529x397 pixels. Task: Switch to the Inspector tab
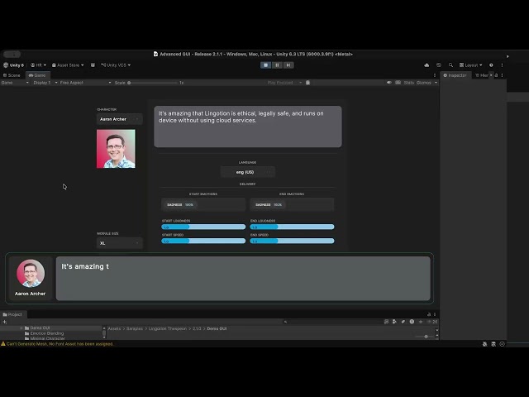point(455,75)
